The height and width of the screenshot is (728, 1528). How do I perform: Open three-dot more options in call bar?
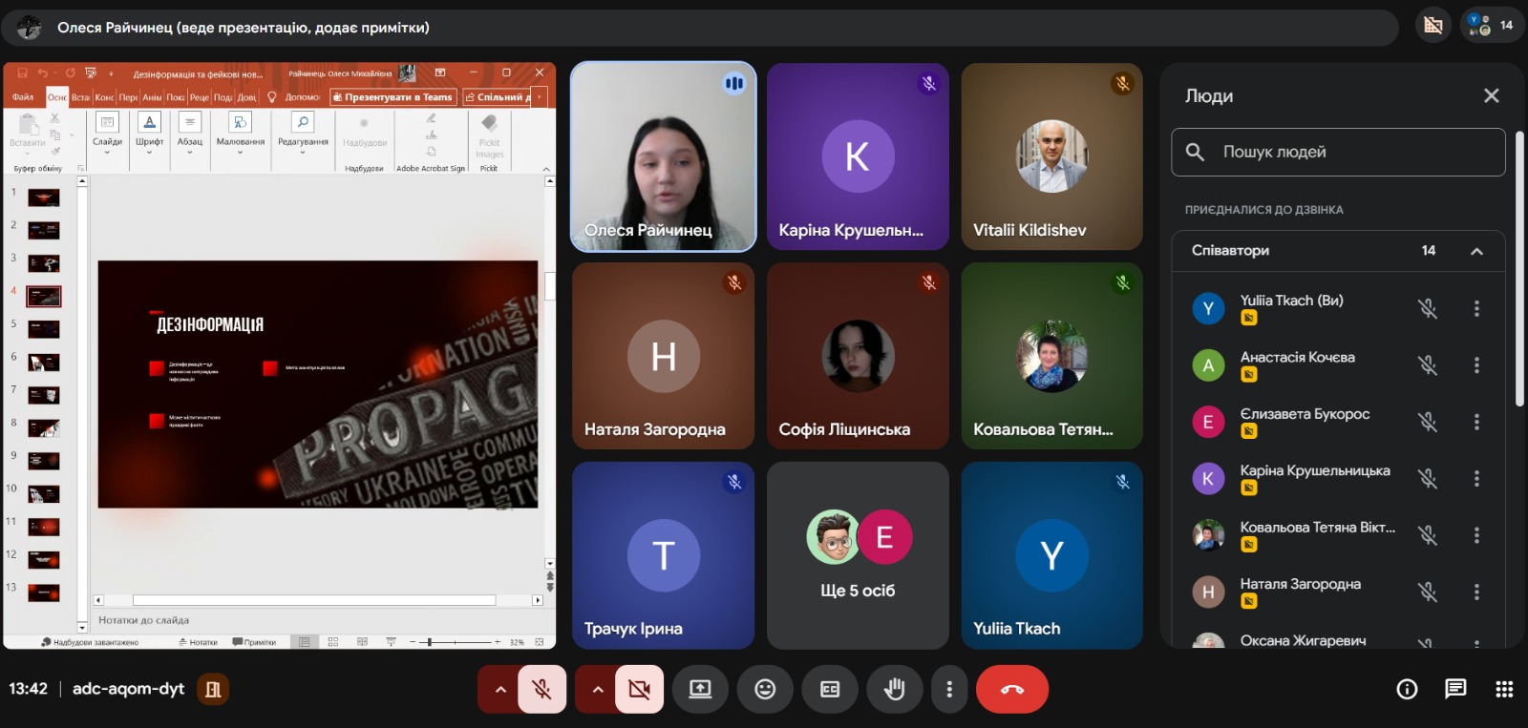point(948,689)
